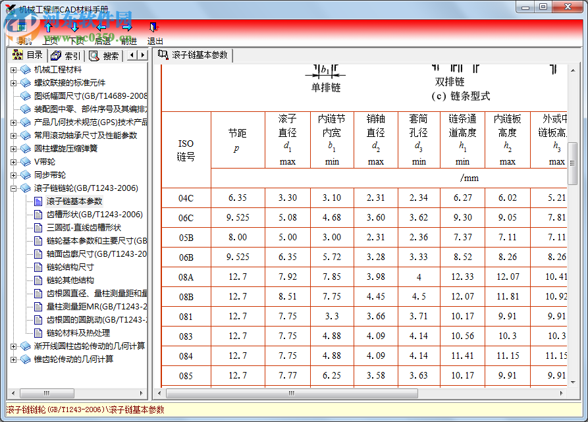Open the 导航 navigation icon on toolbar
This screenshot has height=422, width=588.
pos(20,26)
